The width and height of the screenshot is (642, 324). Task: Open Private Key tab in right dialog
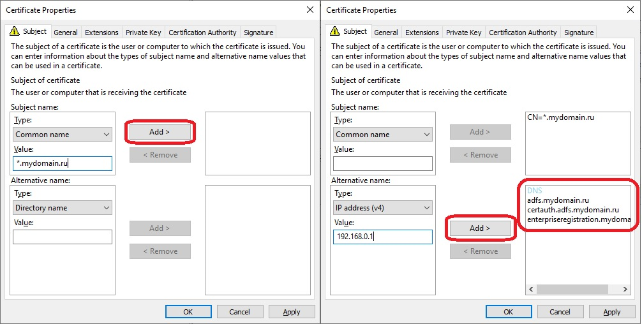(x=463, y=33)
